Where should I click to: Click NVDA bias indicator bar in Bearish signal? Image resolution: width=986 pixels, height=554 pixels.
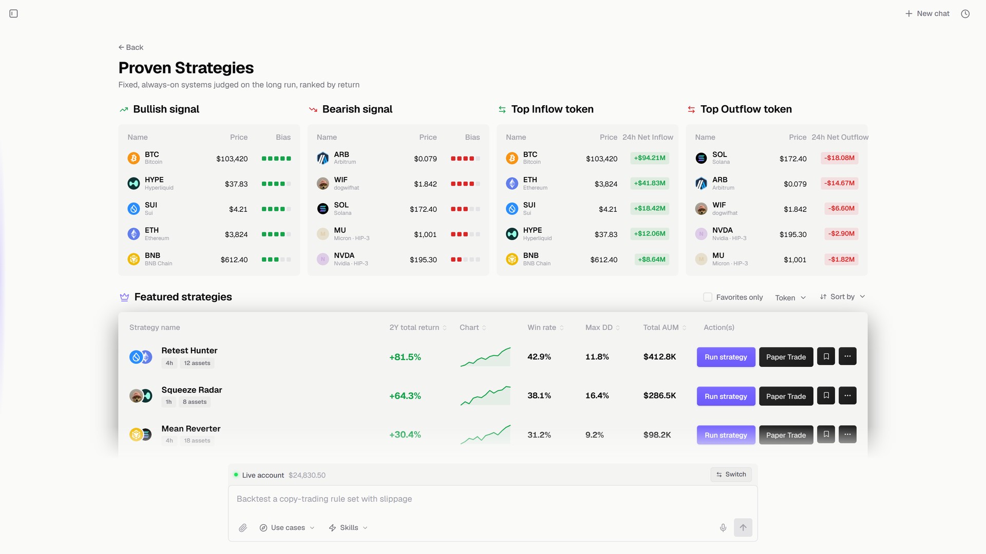(x=465, y=260)
